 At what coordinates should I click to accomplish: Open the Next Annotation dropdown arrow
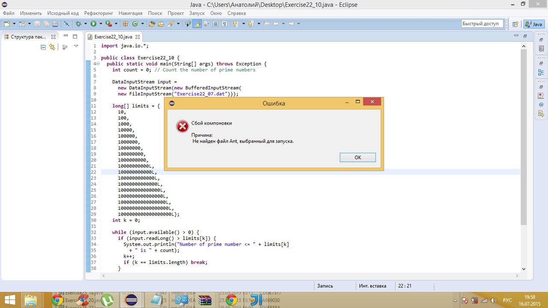pyautogui.click(x=244, y=24)
